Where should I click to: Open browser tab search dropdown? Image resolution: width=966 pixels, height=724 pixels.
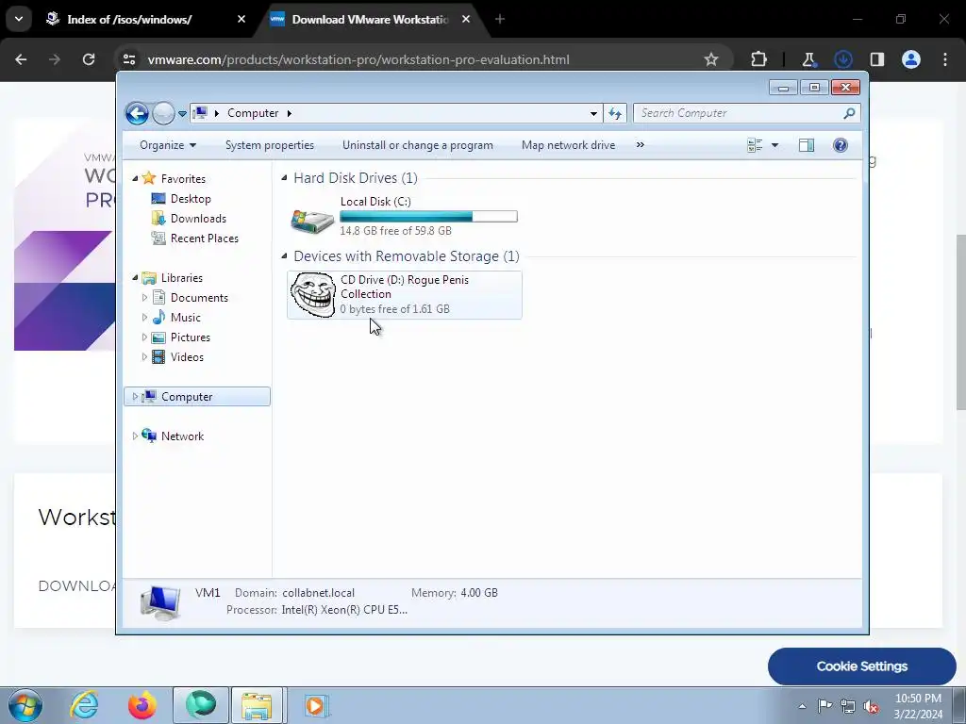click(19, 19)
